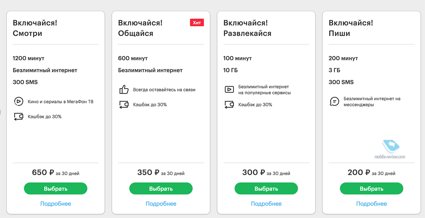Select the 200 ₽ plan via Выбрать
Screen dimensions: 425x218
click(x=371, y=189)
